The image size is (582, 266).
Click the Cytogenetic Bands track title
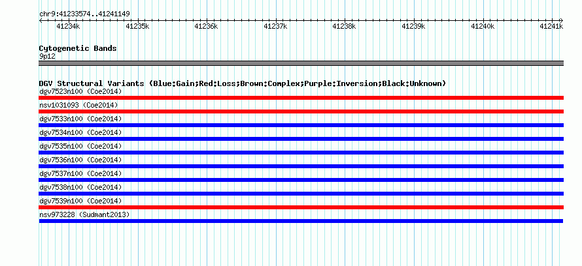tap(78, 48)
